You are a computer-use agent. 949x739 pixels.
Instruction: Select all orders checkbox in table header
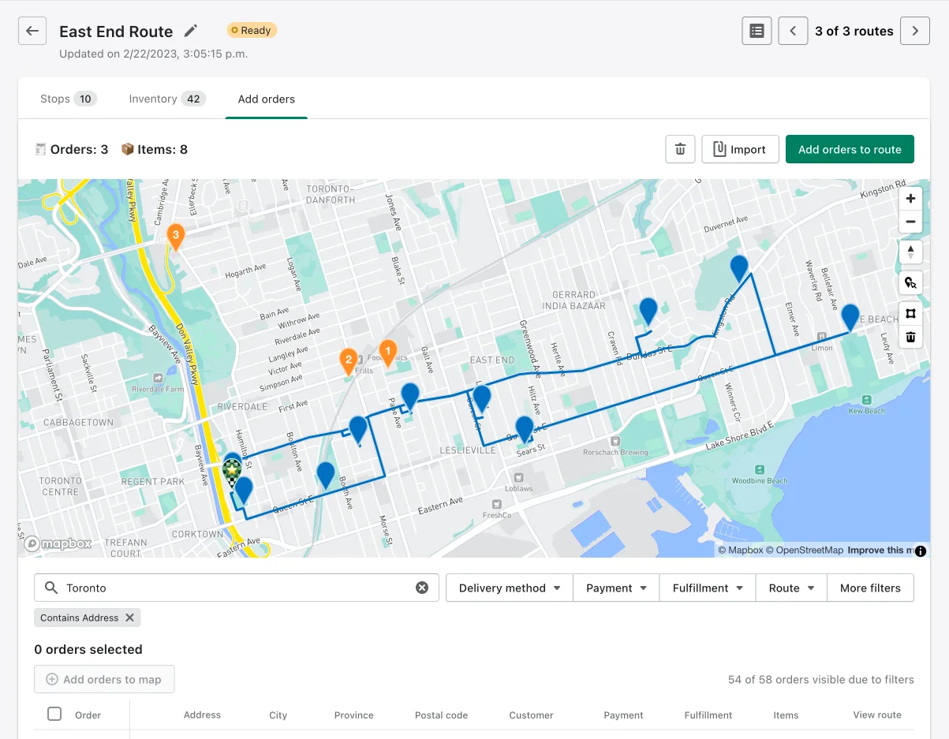click(x=54, y=714)
